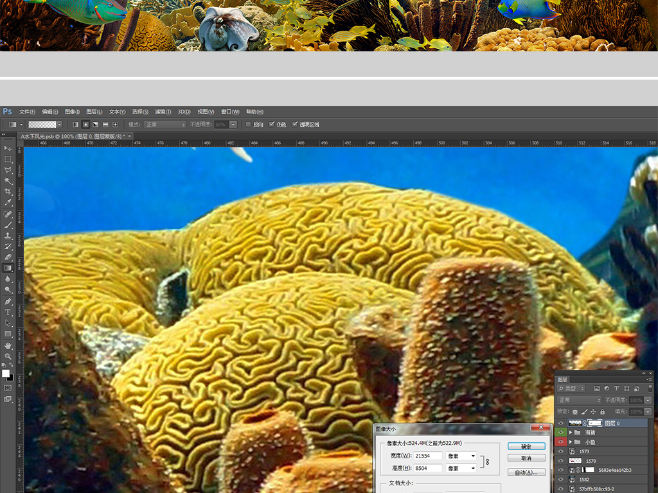This screenshot has width=658, height=493.
Task: Hide the 海猪 group layer
Action: pyautogui.click(x=560, y=433)
